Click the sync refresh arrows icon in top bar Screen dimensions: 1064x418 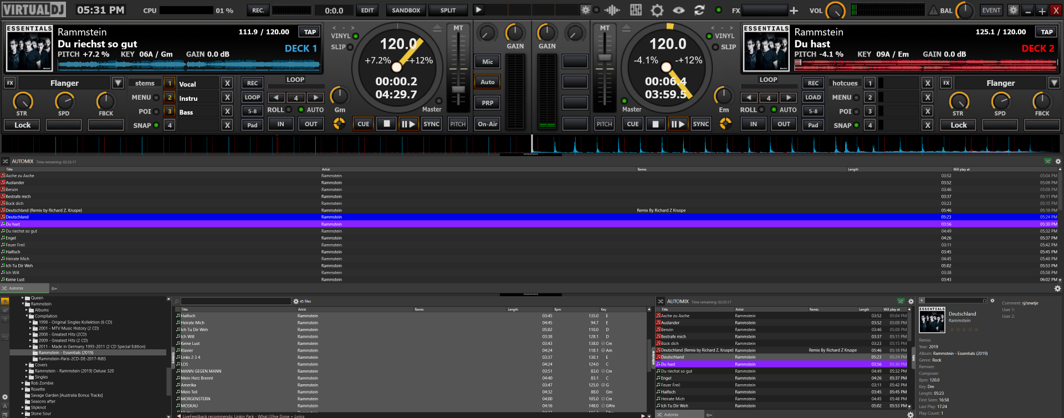[x=699, y=10]
